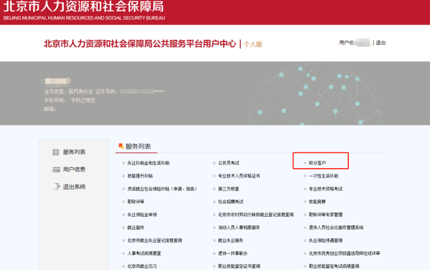Viewport: 430px width, 270px height.
Task: Open the 职称评审 service link
Action: pos(136,202)
